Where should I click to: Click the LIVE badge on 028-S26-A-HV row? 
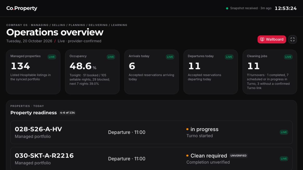tap(284, 132)
